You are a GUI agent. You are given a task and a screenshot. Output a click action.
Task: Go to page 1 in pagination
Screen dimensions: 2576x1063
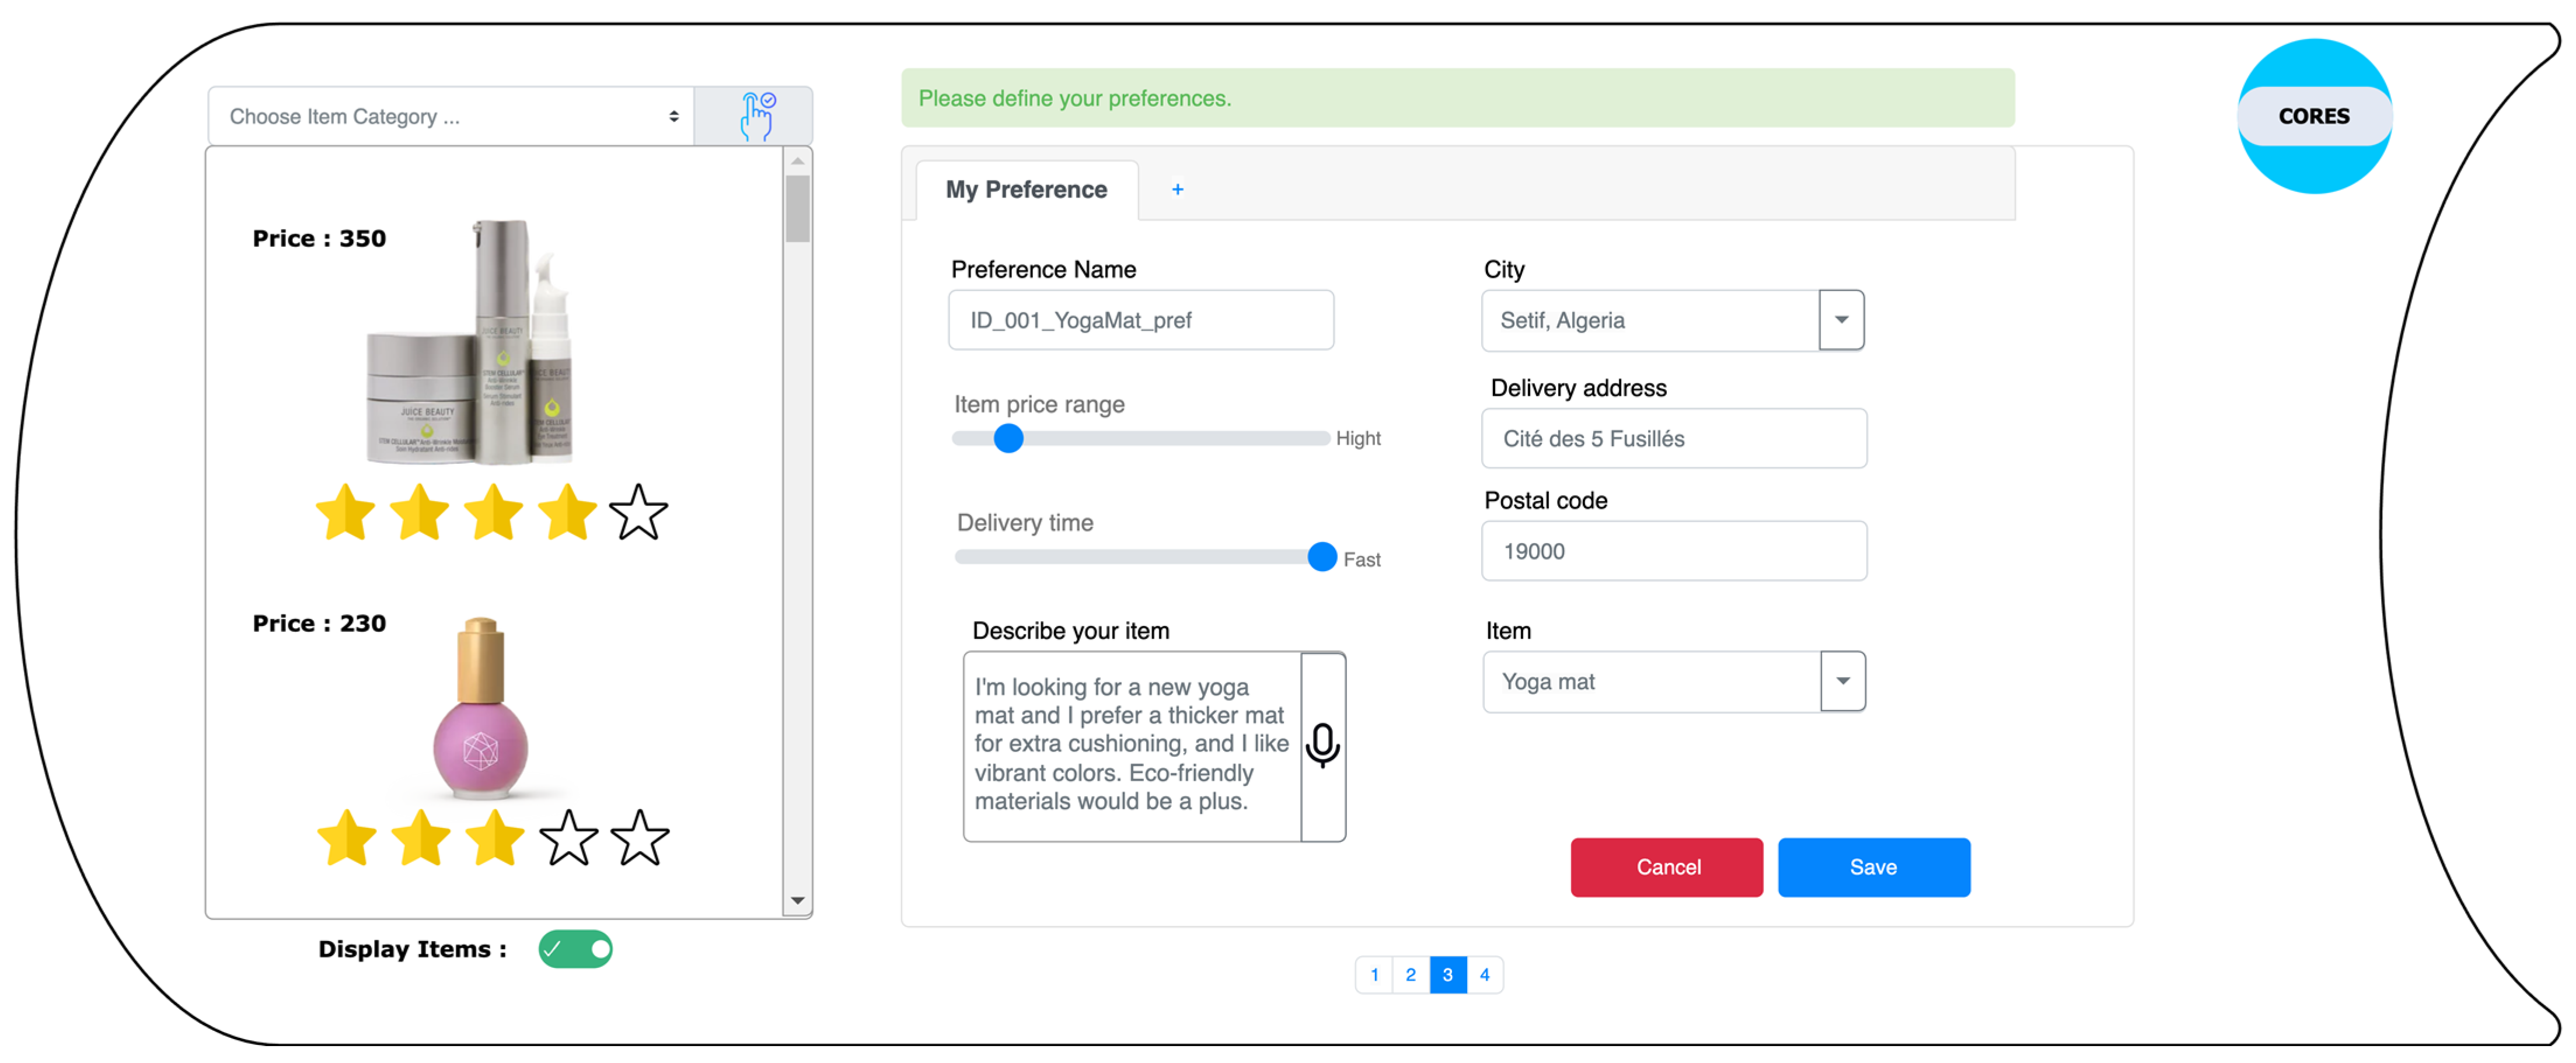click(1374, 974)
